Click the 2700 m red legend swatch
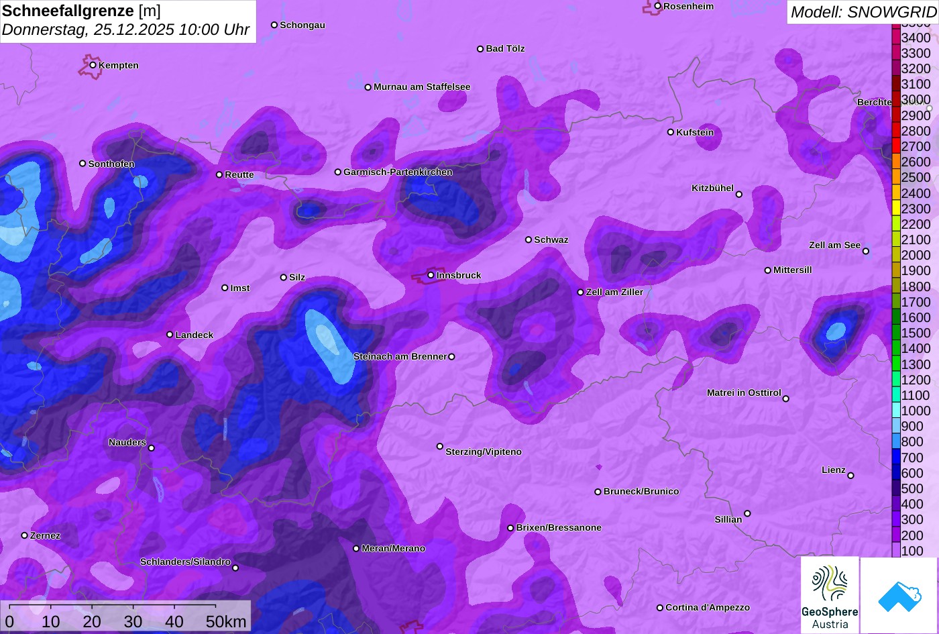This screenshot has width=939, height=634. [x=895, y=146]
